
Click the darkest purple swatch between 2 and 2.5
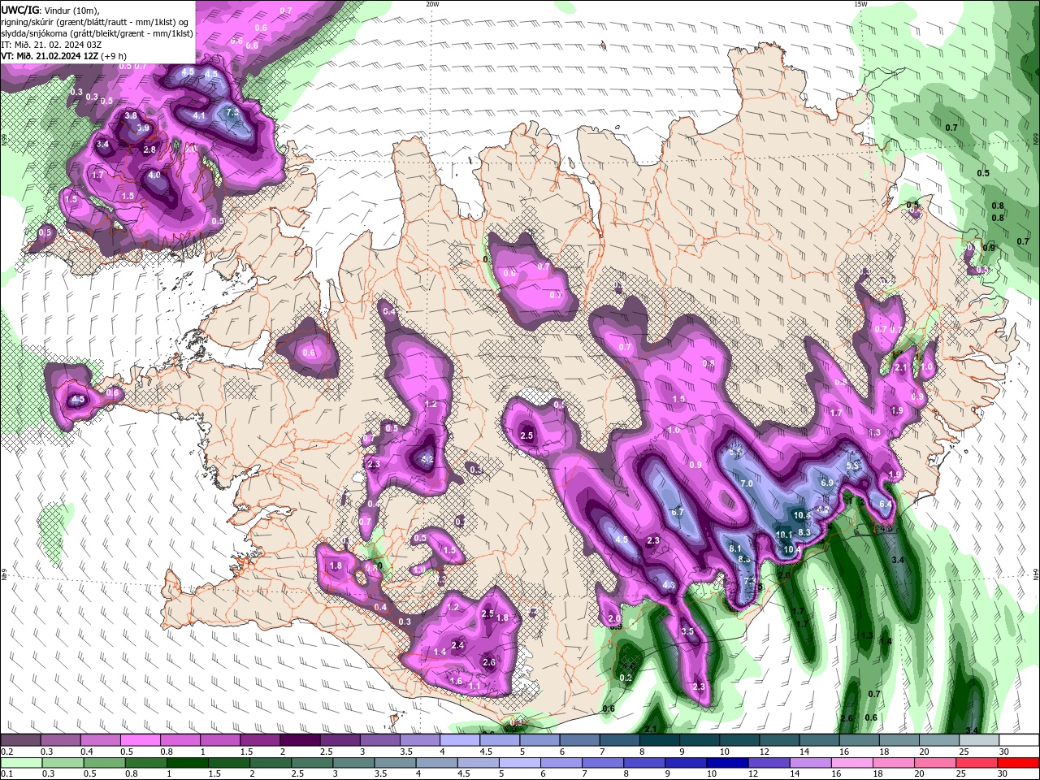pos(300,740)
